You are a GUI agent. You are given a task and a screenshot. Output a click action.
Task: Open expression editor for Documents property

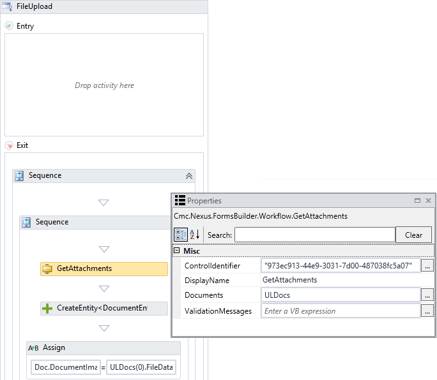(x=427, y=295)
